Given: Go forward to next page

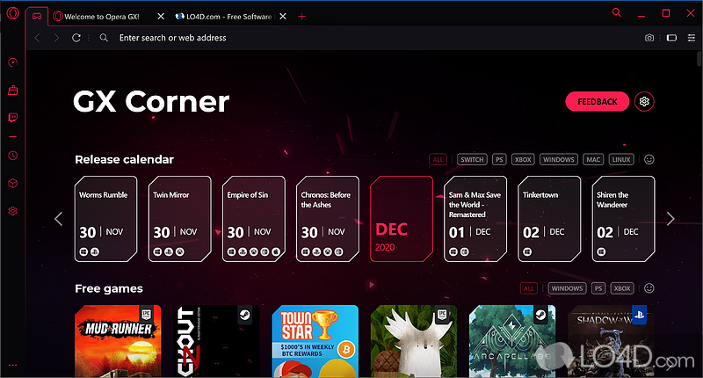Looking at the screenshot, I should (56, 38).
